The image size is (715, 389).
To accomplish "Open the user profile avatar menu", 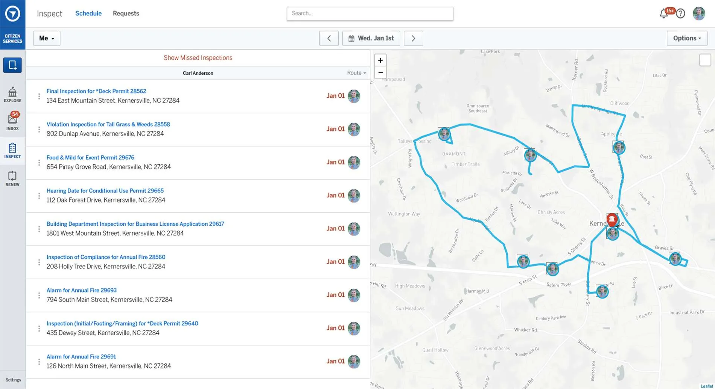I will pyautogui.click(x=699, y=14).
